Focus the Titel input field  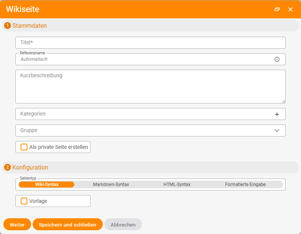tap(150, 43)
